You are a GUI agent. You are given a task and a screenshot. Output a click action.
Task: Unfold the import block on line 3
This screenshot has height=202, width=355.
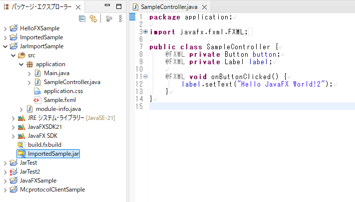(x=146, y=32)
